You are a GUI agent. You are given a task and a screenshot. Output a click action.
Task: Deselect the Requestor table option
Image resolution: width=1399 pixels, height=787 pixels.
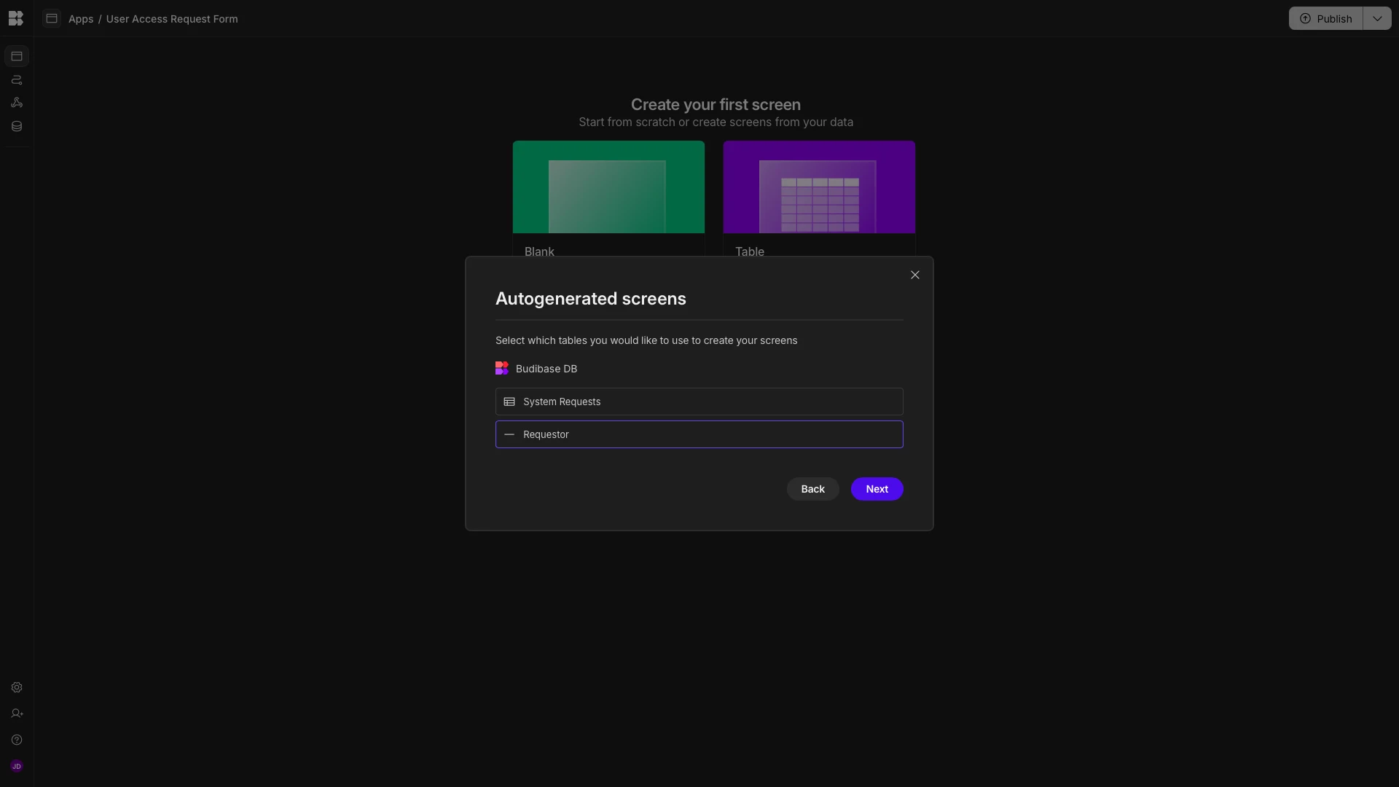coord(699,434)
